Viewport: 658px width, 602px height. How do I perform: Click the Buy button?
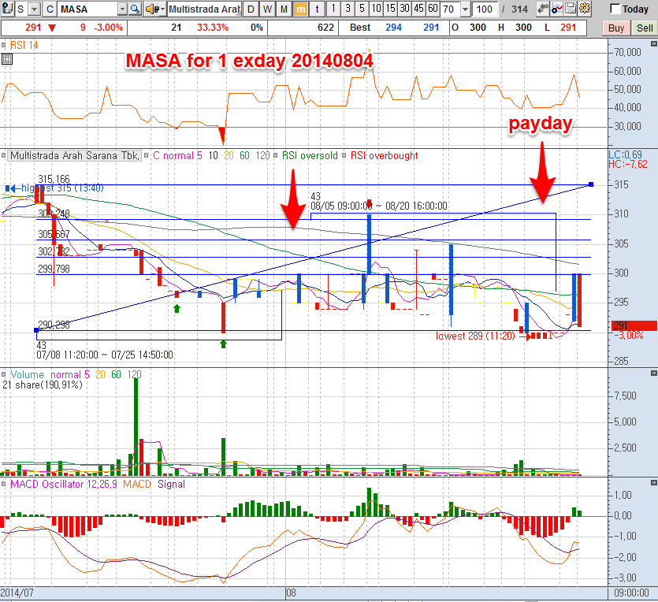pyautogui.click(x=616, y=28)
